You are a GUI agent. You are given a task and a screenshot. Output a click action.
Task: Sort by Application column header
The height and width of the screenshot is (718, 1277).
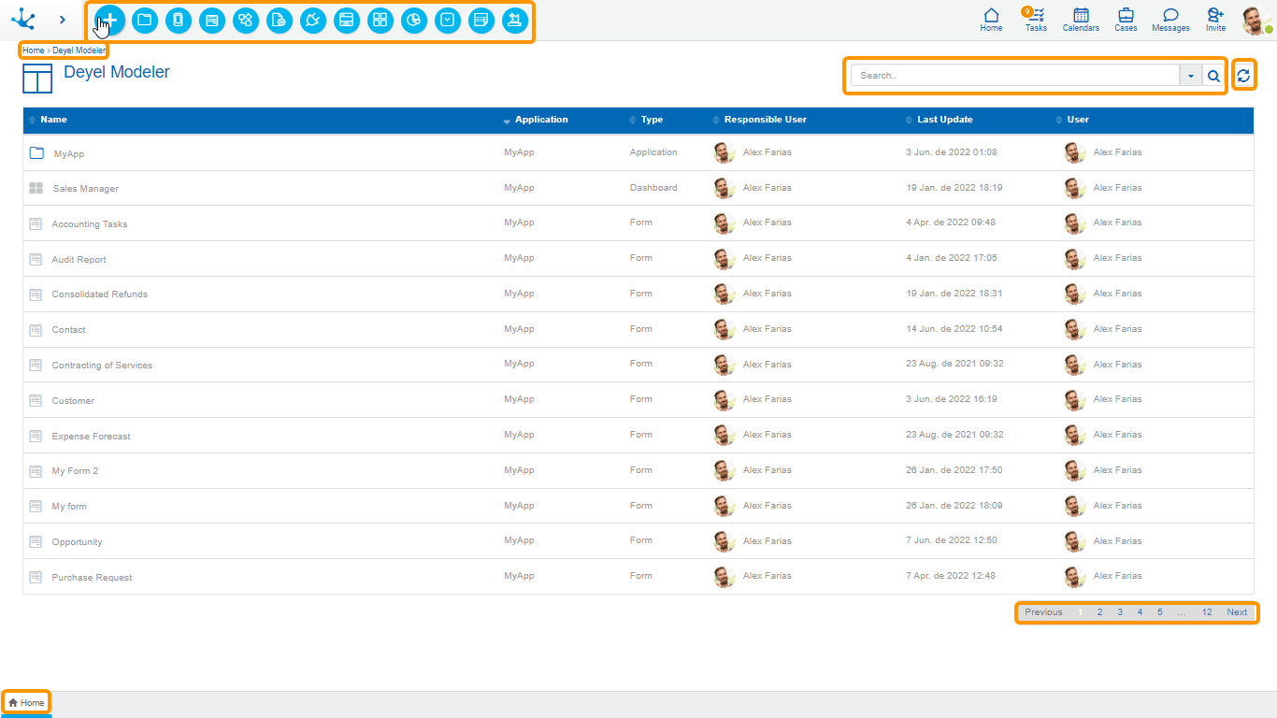(541, 120)
